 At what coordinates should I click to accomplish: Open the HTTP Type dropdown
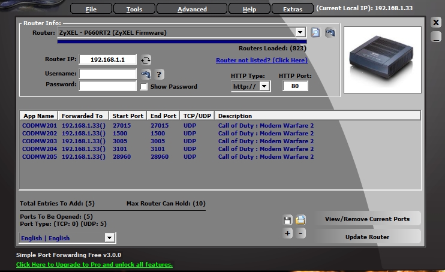[x=264, y=86]
